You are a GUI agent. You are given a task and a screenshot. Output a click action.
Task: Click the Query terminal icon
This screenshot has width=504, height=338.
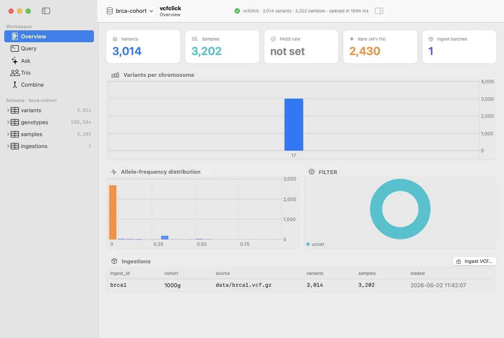15,49
